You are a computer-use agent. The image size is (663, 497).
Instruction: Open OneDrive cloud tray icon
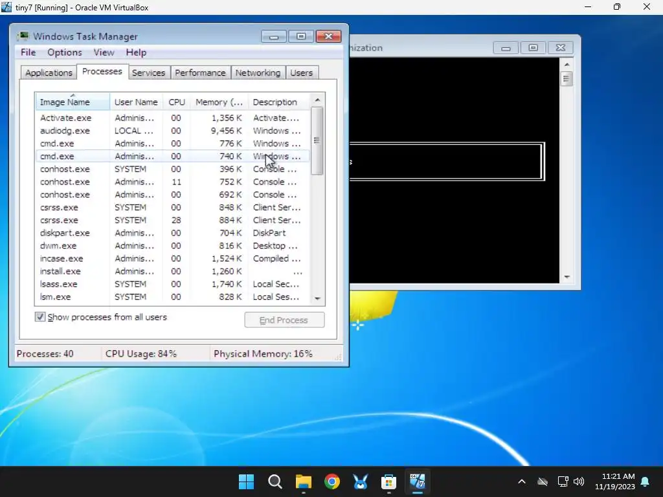tap(543, 481)
